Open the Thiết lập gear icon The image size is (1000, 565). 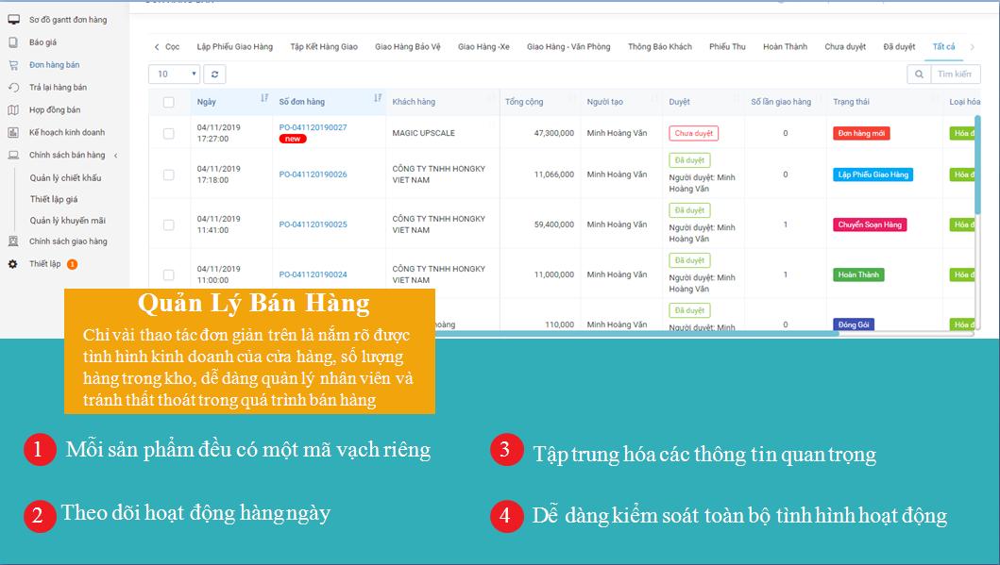coord(13,264)
